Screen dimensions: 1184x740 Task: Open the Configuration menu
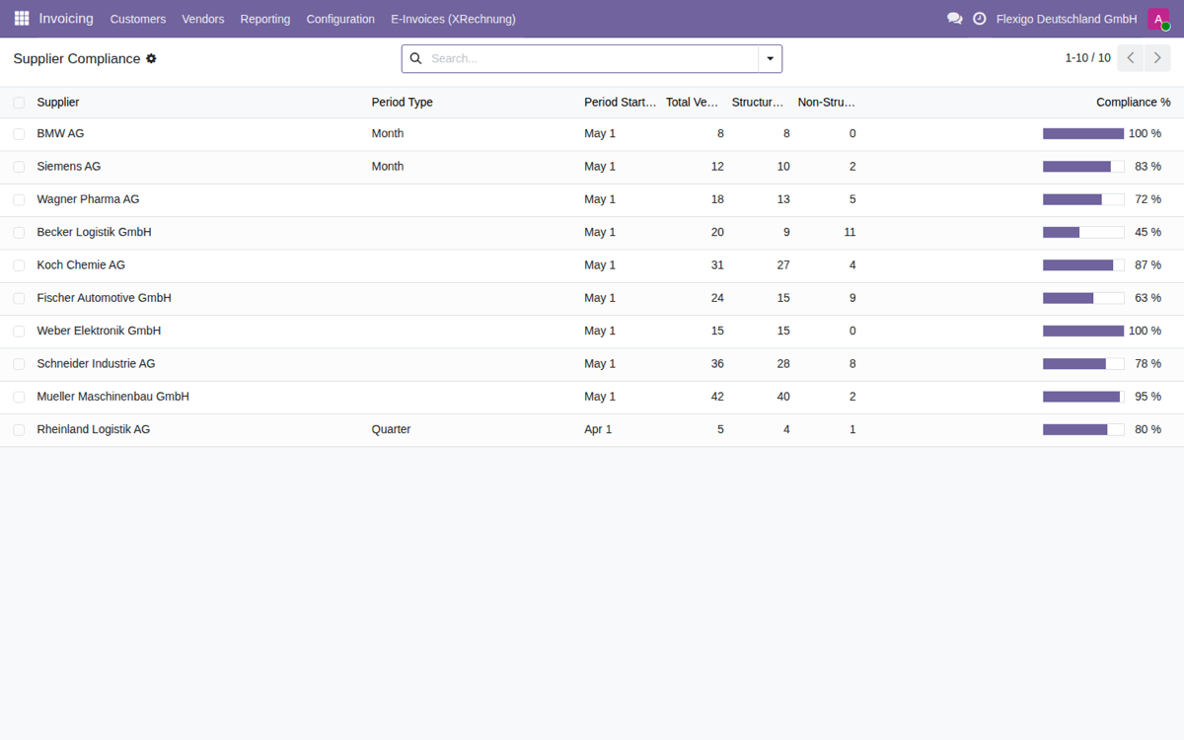340,19
